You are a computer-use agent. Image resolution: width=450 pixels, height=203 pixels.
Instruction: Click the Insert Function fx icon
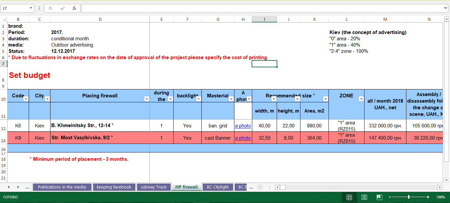(x=74, y=8)
